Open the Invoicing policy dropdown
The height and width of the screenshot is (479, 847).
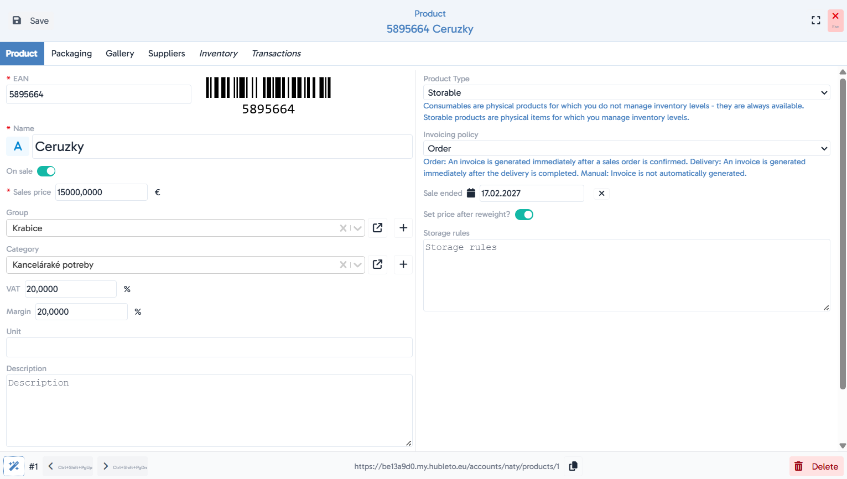point(627,148)
